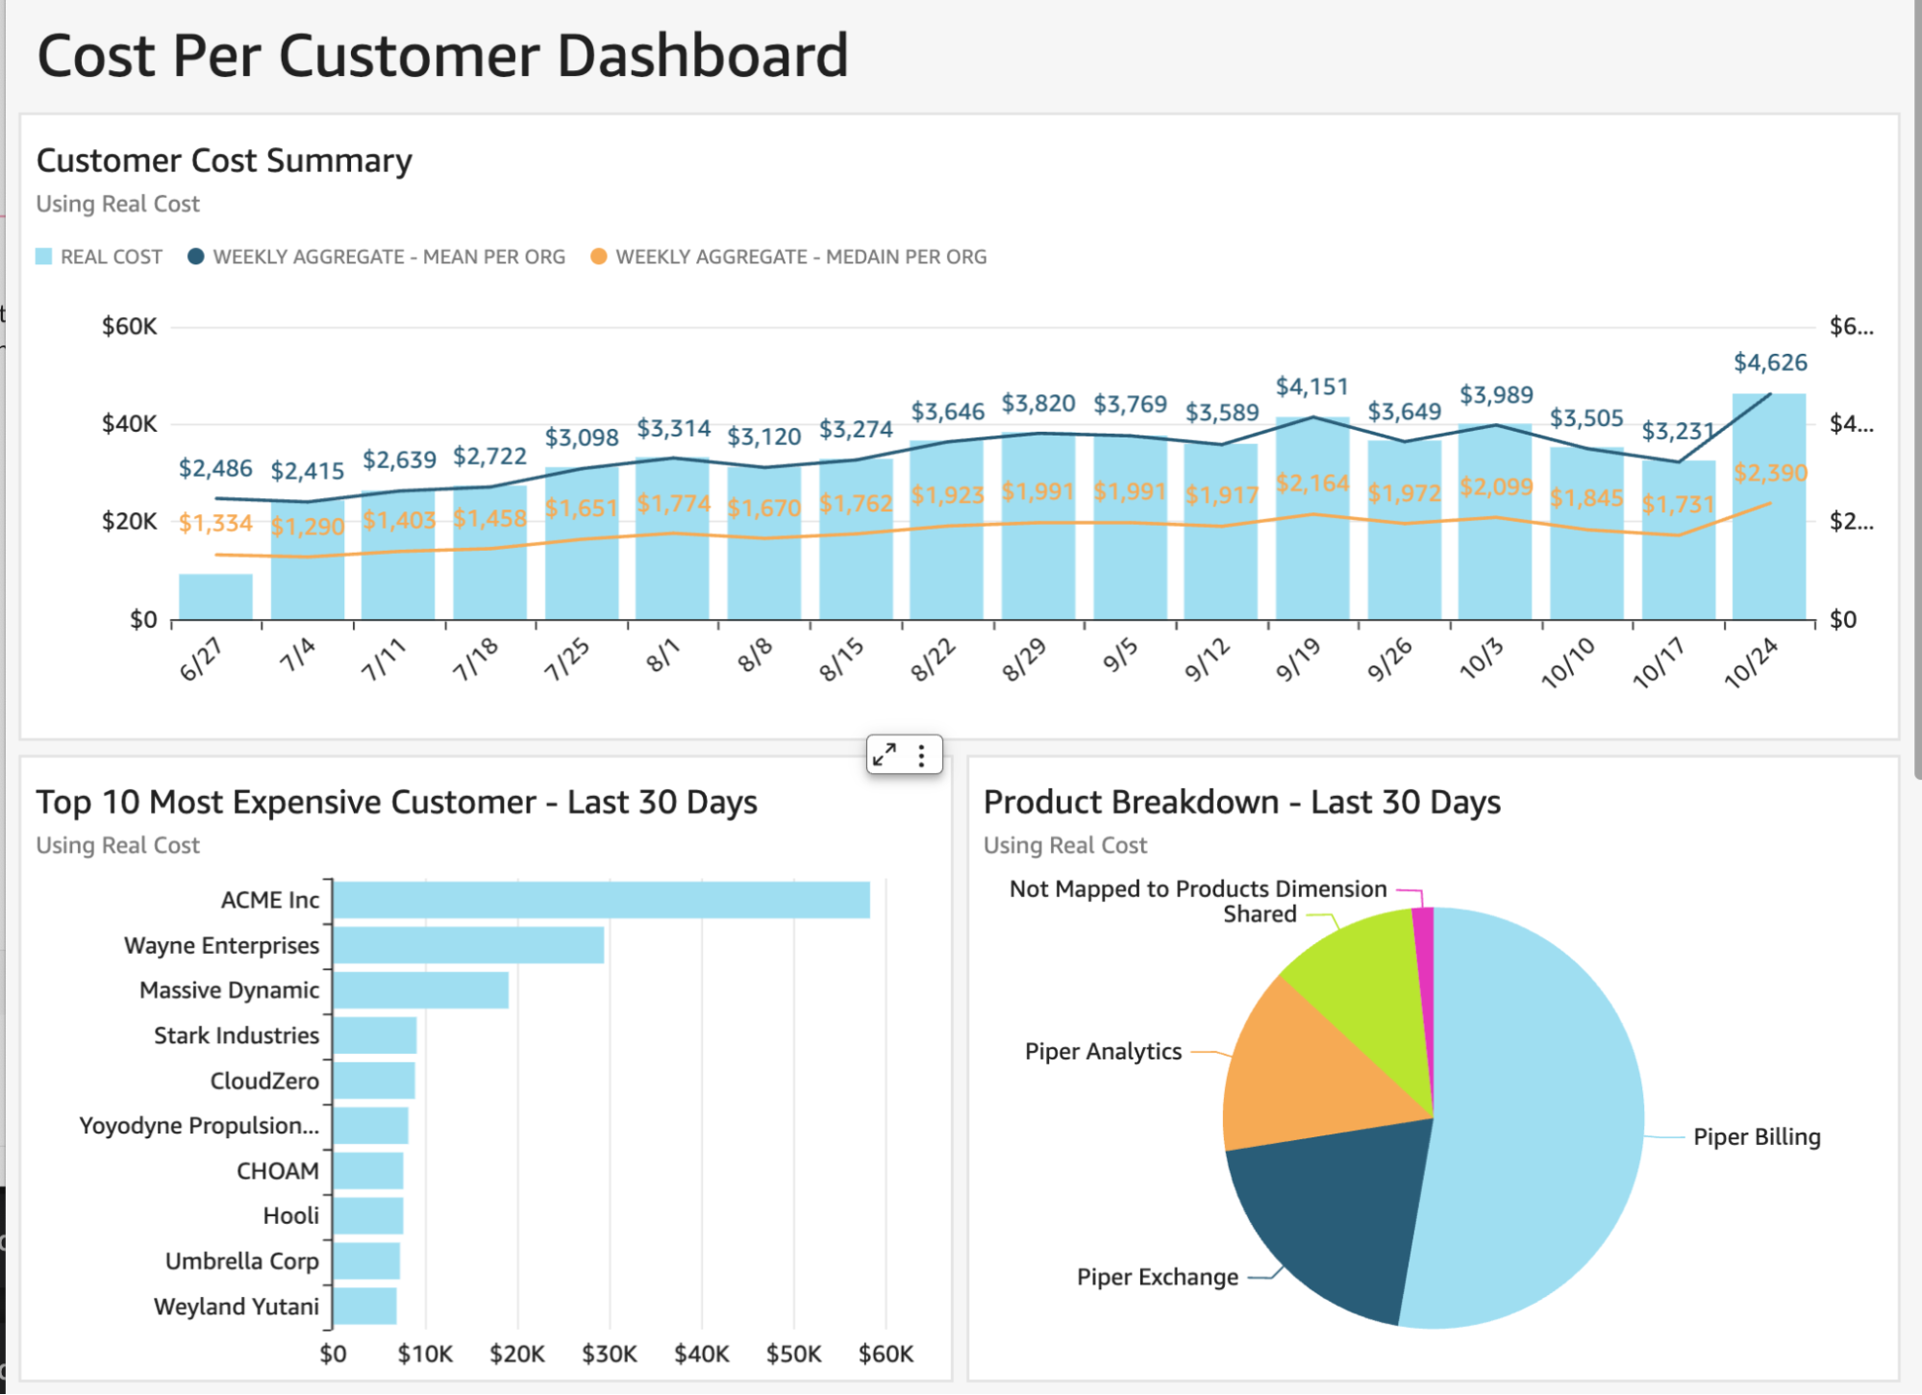This screenshot has width=1922, height=1395.
Task: Click the $2,390 median data label
Action: [x=1769, y=473]
